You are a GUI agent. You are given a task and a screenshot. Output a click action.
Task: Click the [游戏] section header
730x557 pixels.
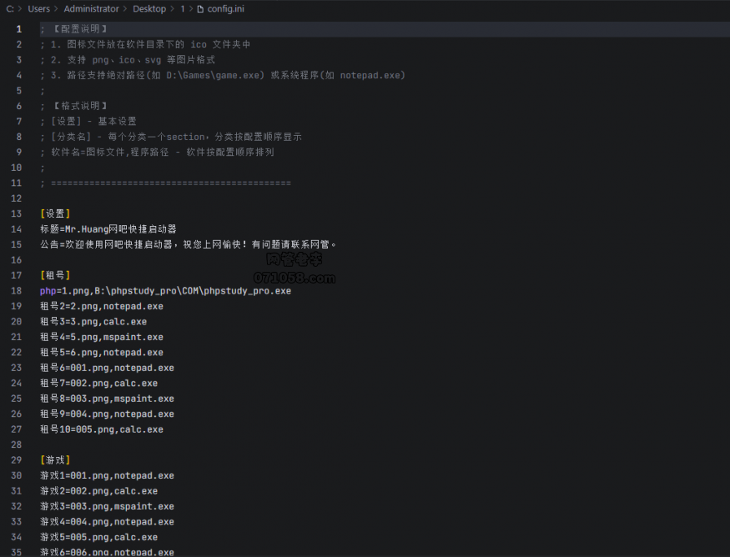[55, 460]
